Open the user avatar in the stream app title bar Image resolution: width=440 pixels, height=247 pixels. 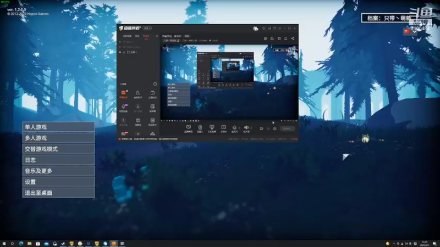coord(255,29)
